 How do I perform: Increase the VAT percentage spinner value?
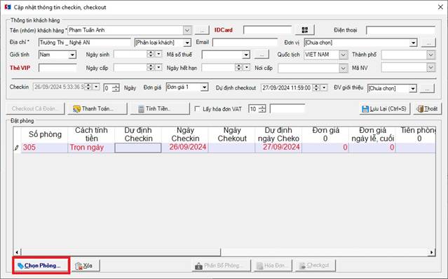262,107
